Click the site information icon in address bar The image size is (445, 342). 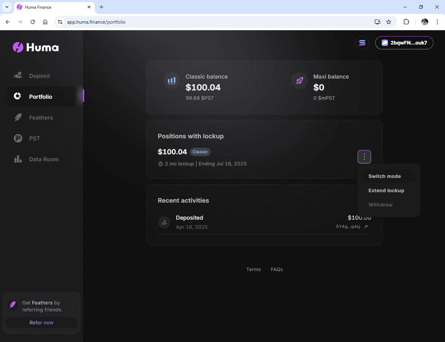60,22
